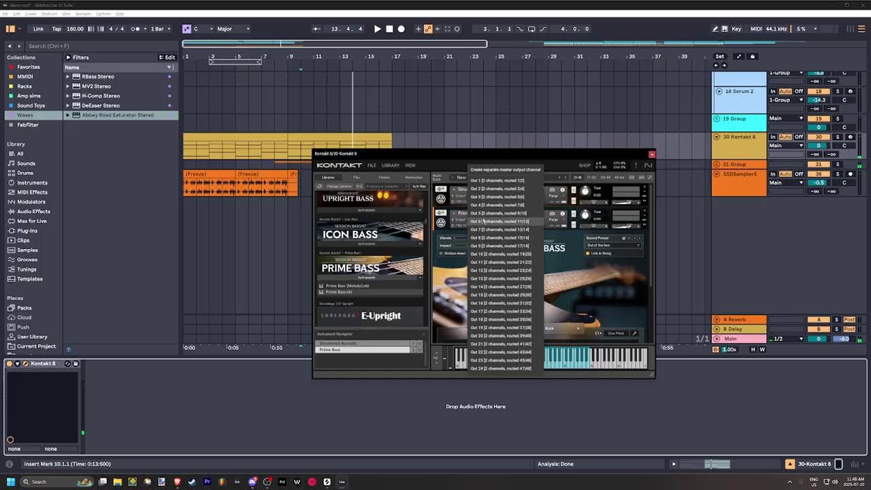Click the Favorites collection icon in browser
Viewport: 871px width, 490px height.
pyautogui.click(x=11, y=67)
